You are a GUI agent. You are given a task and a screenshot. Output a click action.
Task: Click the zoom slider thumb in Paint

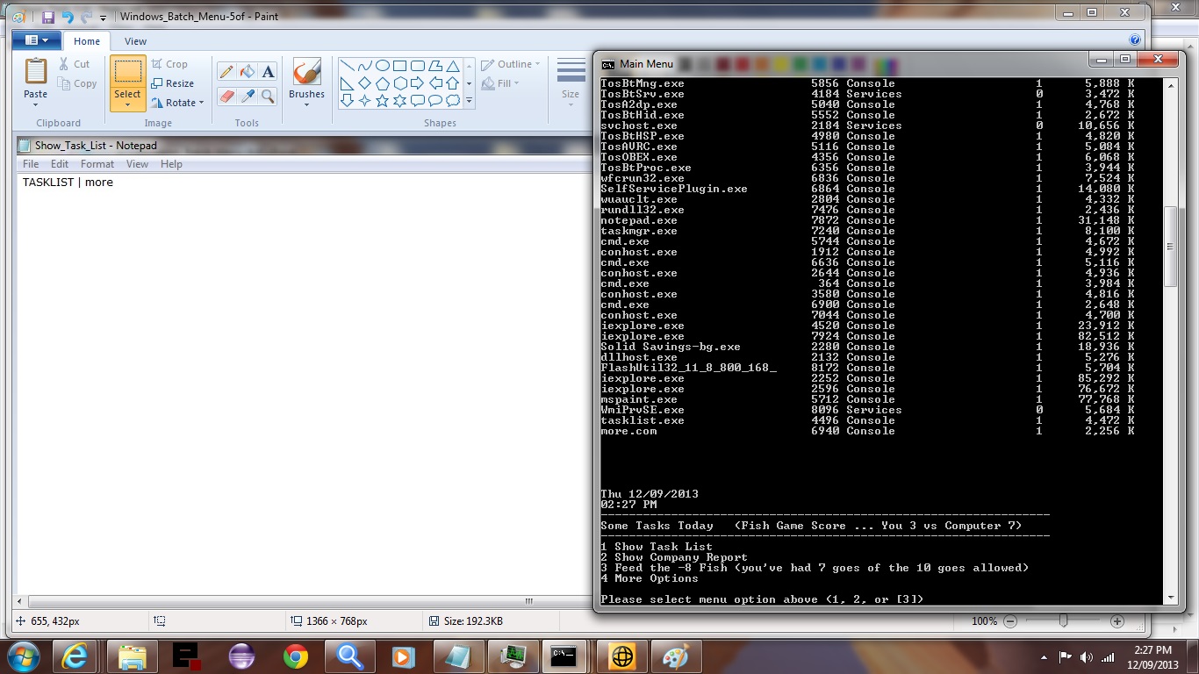1064,621
